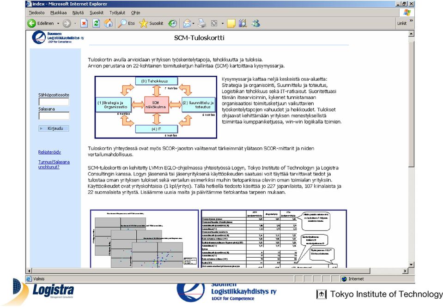Click the IE icon in title bar
This screenshot has width=443, height=308.
click(29, 4)
